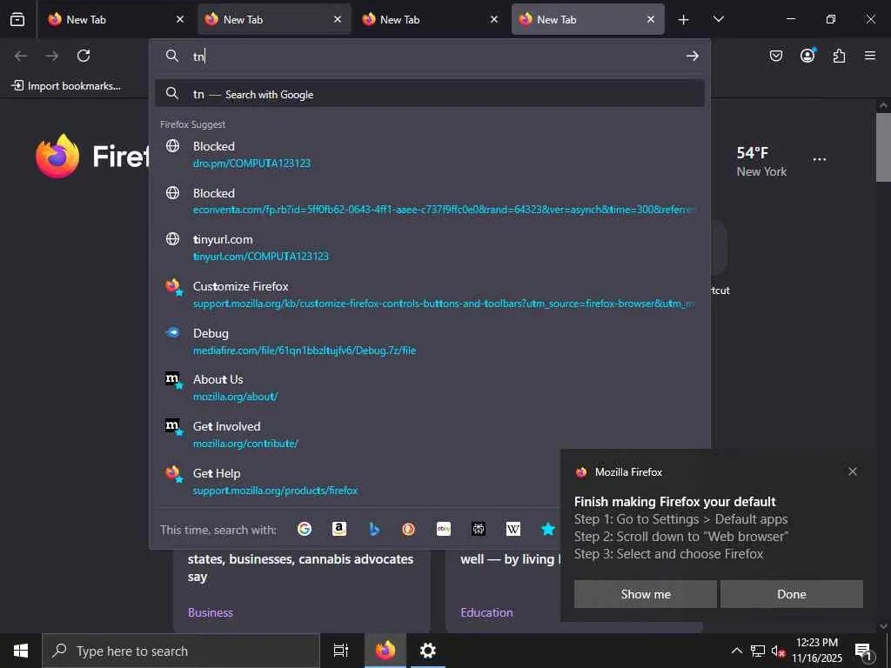Click Firefox icon on the taskbar
891x668 pixels.
point(385,651)
